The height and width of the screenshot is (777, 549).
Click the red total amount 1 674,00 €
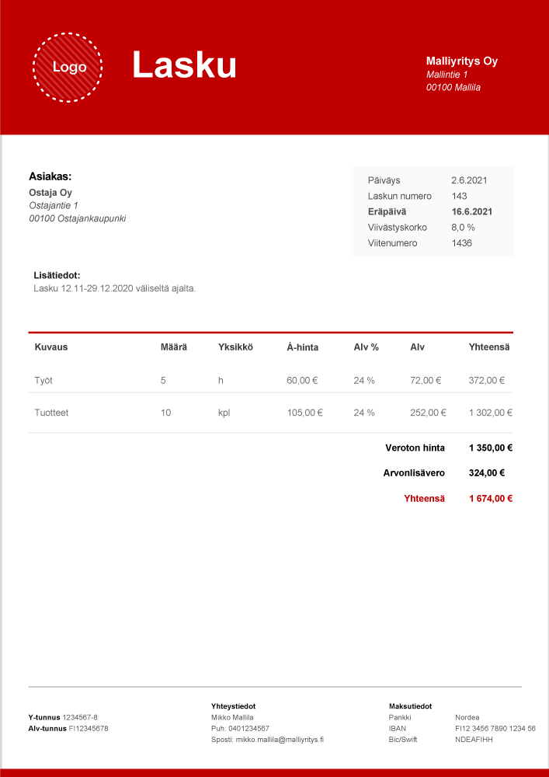(490, 499)
